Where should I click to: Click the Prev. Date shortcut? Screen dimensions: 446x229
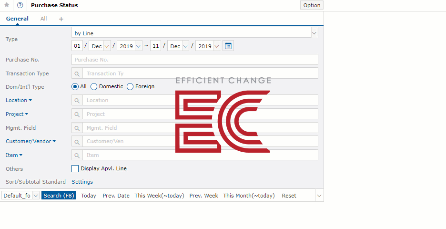pos(116,196)
